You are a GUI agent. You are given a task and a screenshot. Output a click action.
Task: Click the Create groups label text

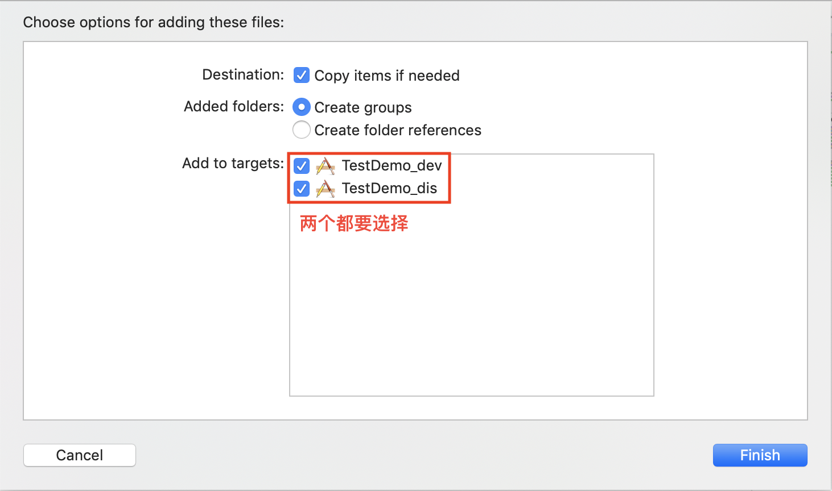(x=363, y=107)
